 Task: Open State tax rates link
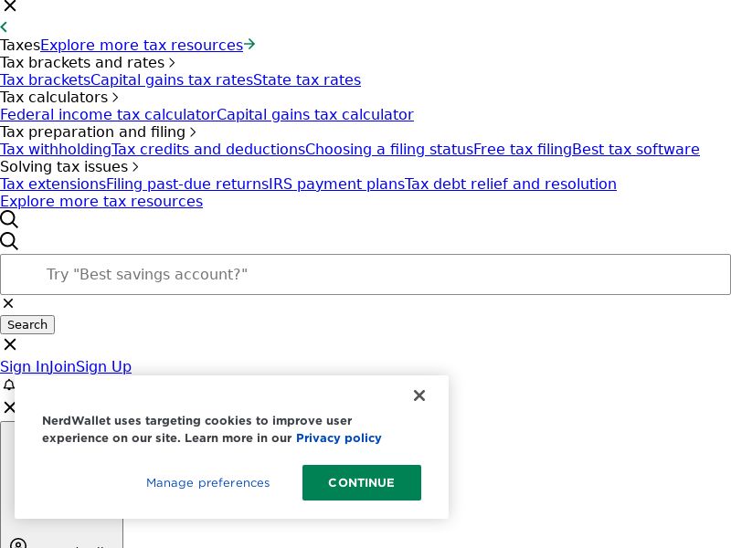click(x=307, y=80)
